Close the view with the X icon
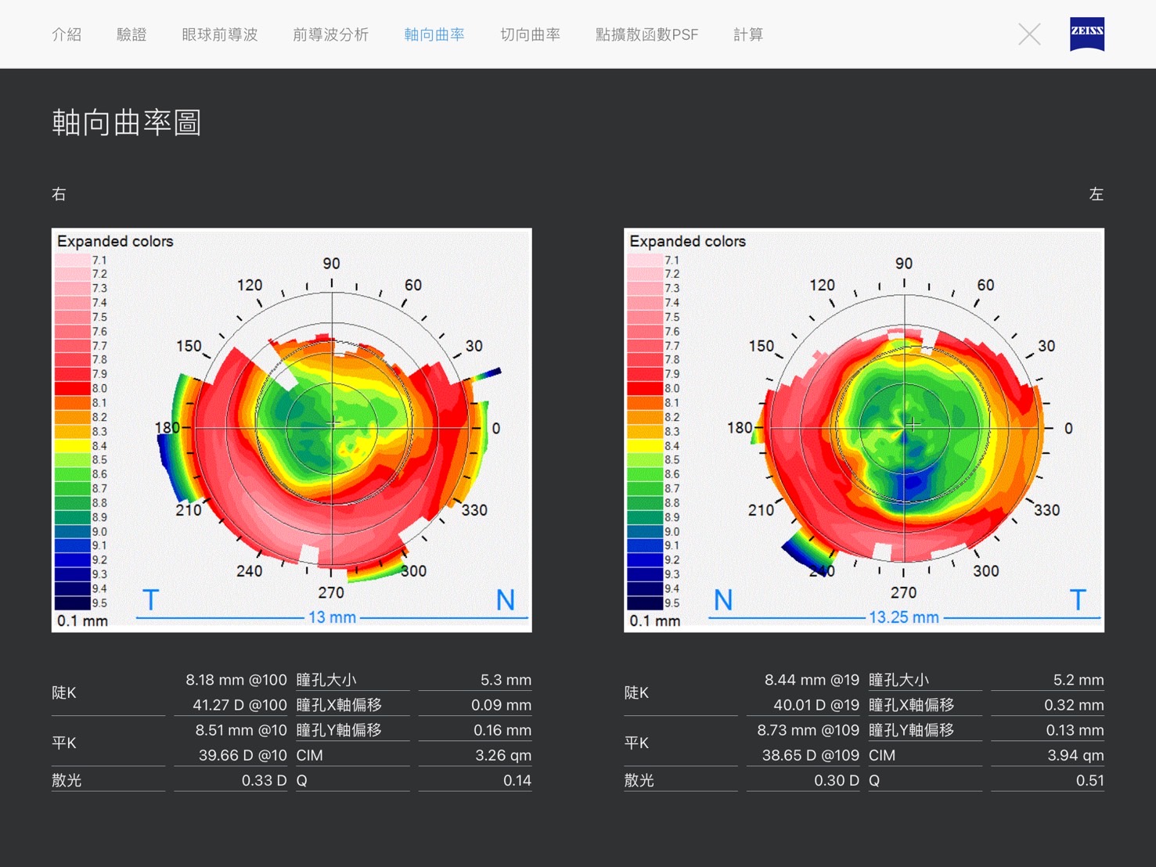1156x867 pixels. click(1029, 34)
